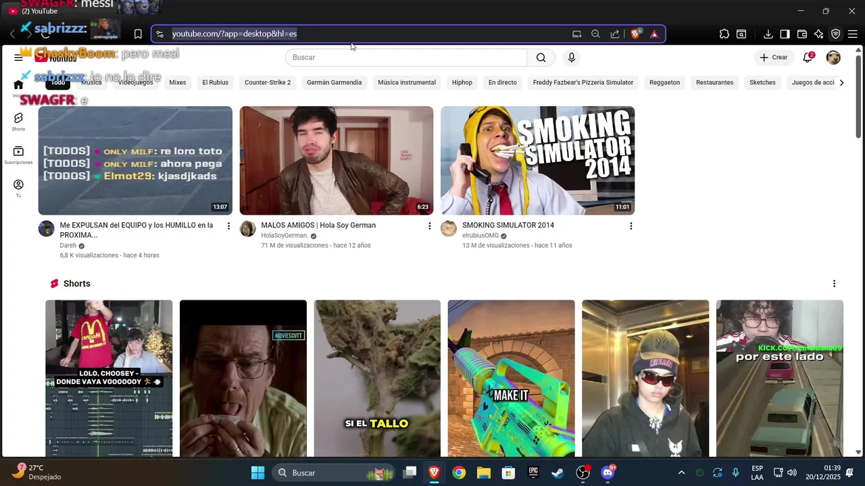This screenshot has width=865, height=486.
Task: Open the SI EL TALLO short thumbnail
Action: click(377, 378)
